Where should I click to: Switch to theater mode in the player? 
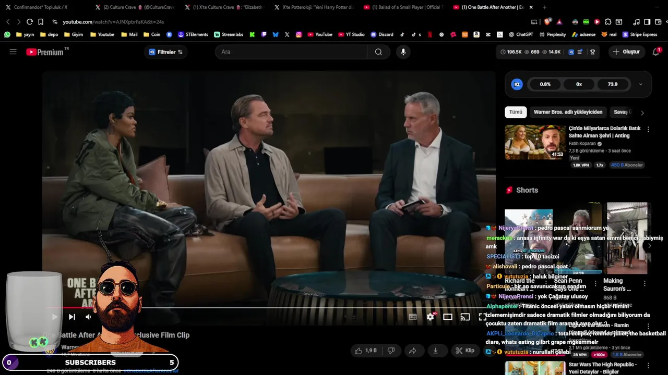[x=448, y=317]
